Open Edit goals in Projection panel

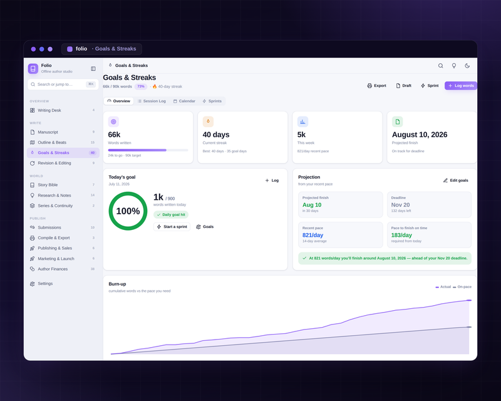point(456,180)
